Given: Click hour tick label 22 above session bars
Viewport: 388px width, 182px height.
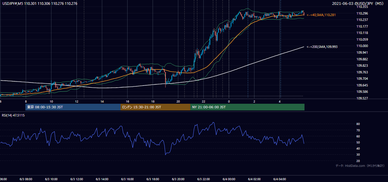Looking at the screenshot, I should pyautogui.click(x=203, y=101).
